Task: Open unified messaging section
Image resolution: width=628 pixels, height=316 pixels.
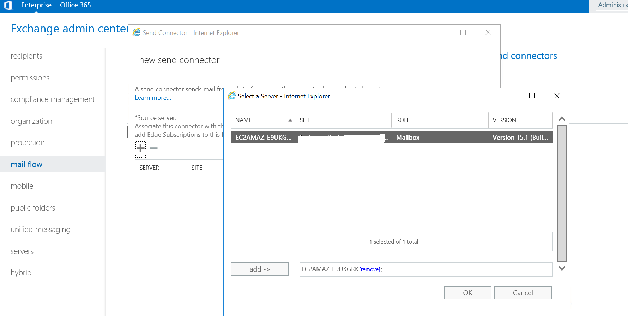Action: click(x=41, y=230)
